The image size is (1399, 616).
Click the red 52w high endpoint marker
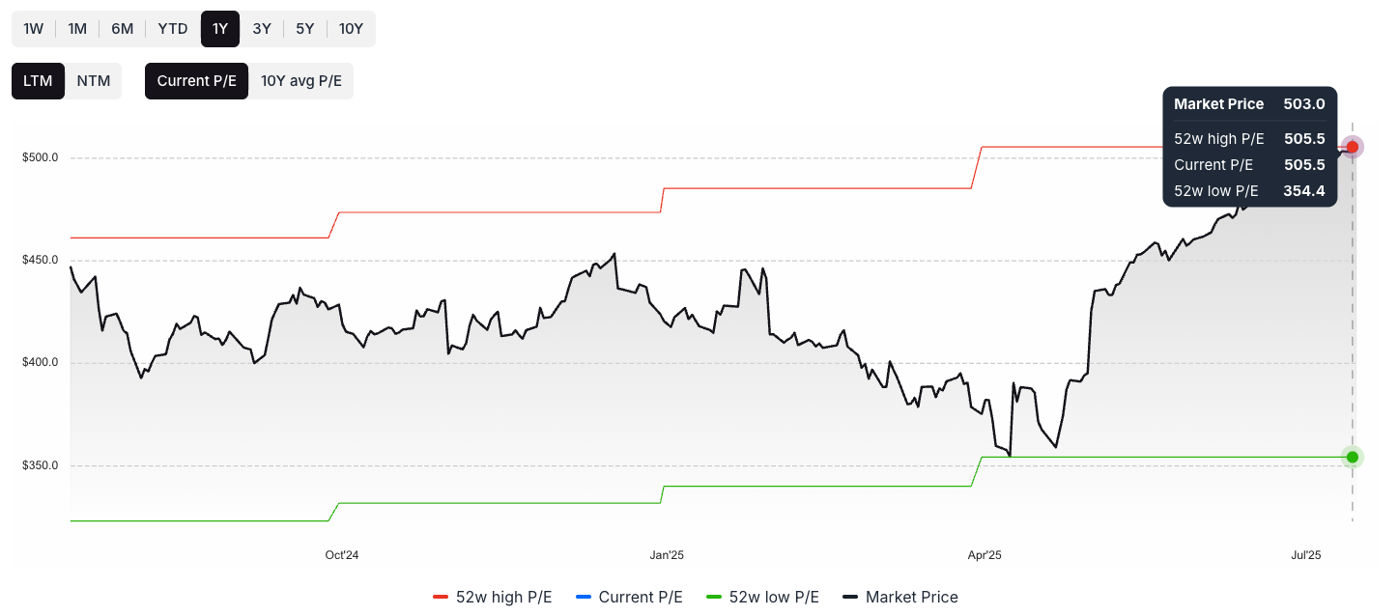pyautogui.click(x=1353, y=147)
